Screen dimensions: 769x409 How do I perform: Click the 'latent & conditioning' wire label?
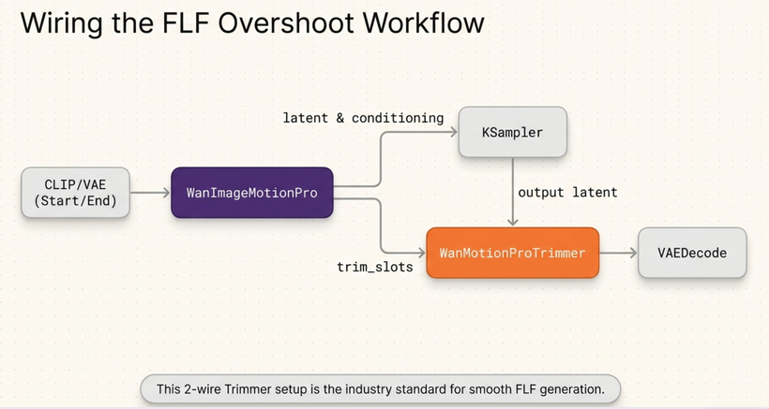[363, 118]
